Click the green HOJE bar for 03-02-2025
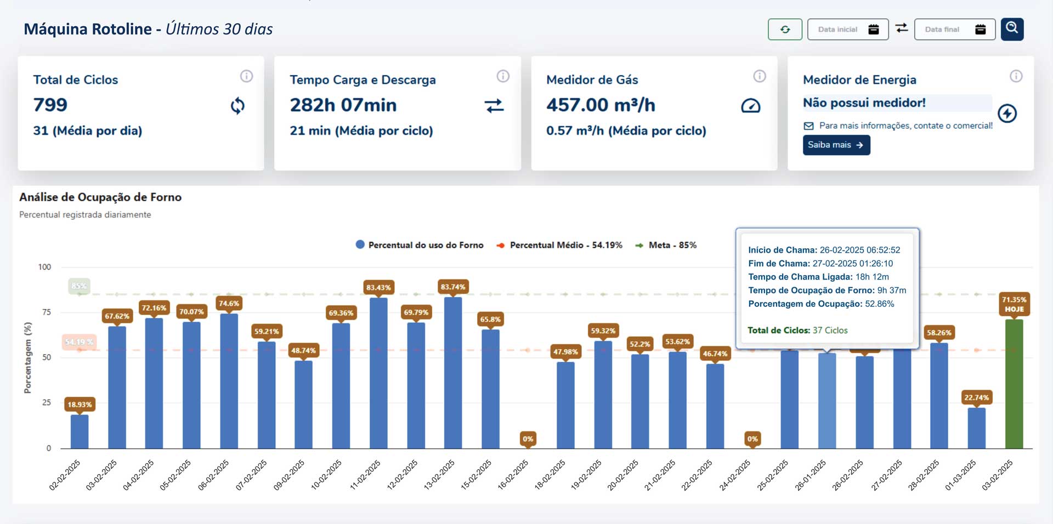This screenshot has width=1053, height=524. pyautogui.click(x=1014, y=384)
